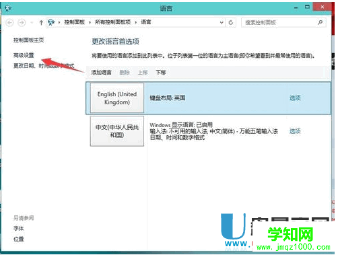Open 位置 (Location) link

18,239
